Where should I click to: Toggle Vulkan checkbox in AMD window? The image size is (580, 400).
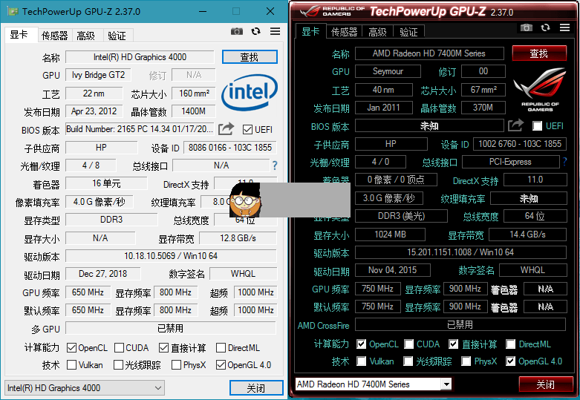(362, 361)
